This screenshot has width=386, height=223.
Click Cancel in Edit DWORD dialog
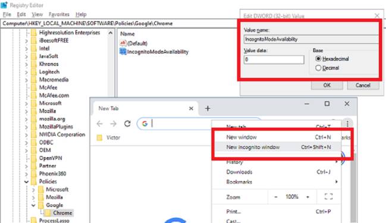(363, 85)
